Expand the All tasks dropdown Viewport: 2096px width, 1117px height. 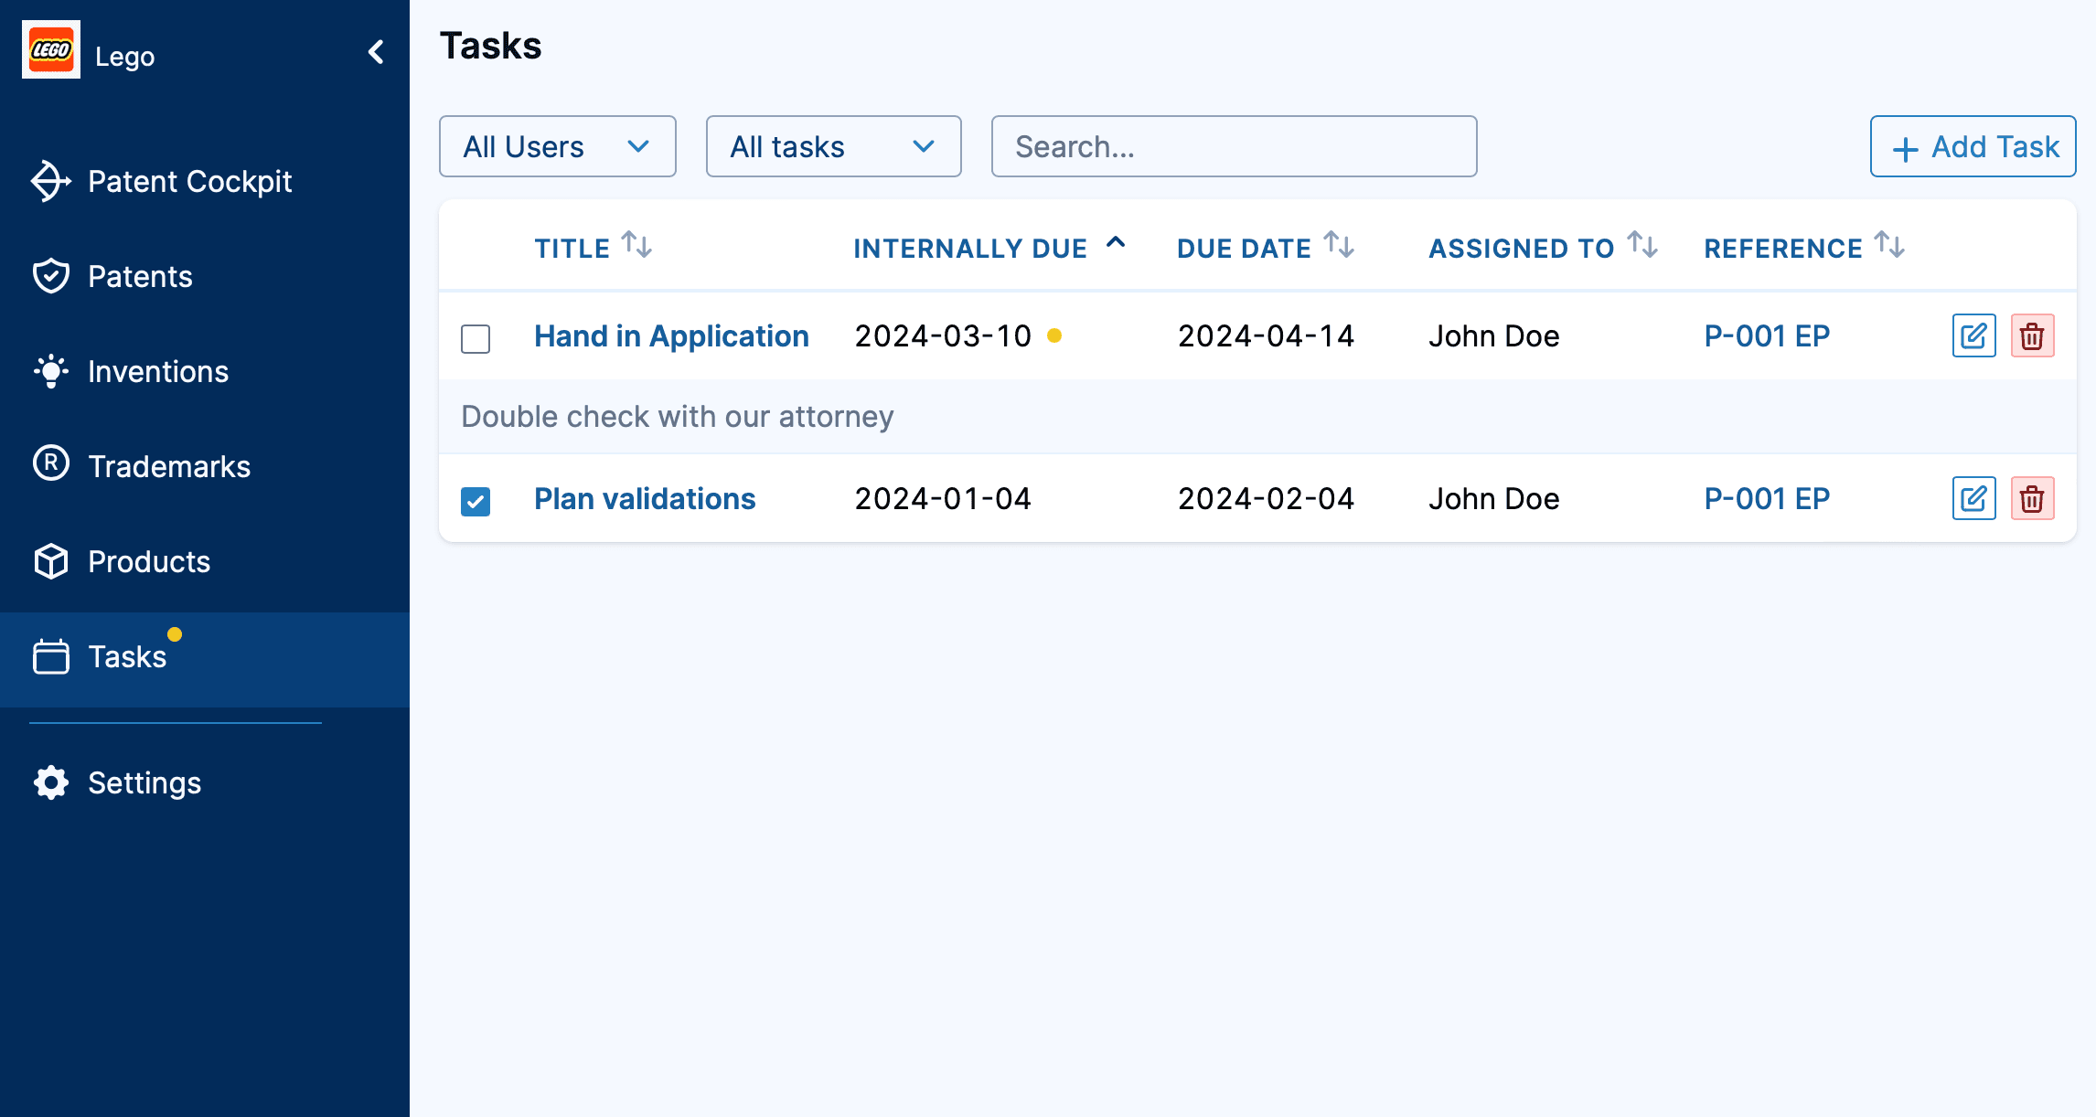[832, 145]
